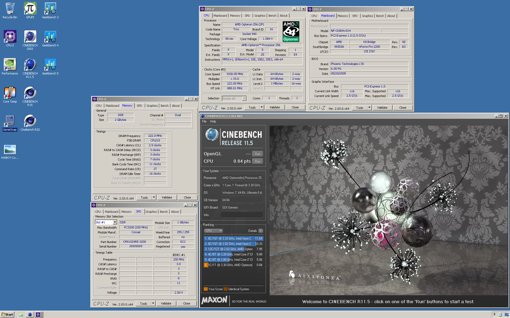
Task: Click the AMD Opteron 64 logo in CPU-Z
Action: (291, 32)
